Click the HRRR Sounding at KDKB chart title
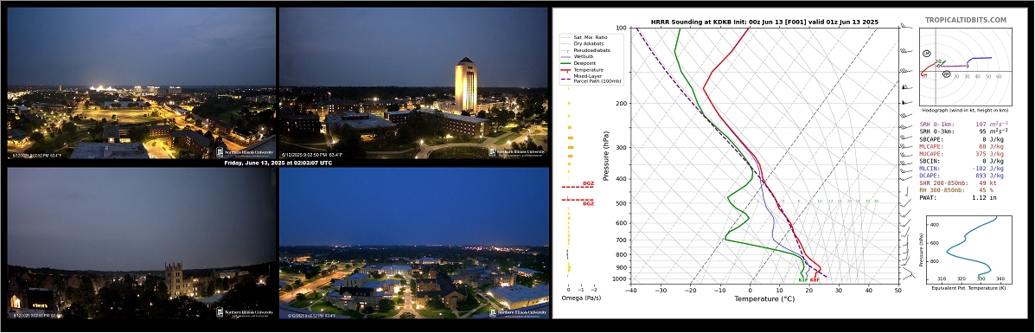 click(x=764, y=22)
